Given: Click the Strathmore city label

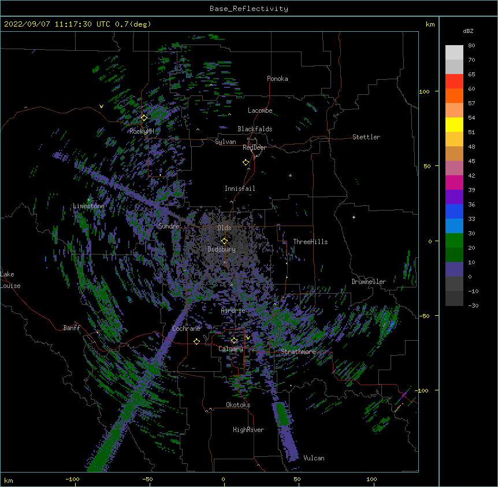Looking at the screenshot, I should 298,352.
